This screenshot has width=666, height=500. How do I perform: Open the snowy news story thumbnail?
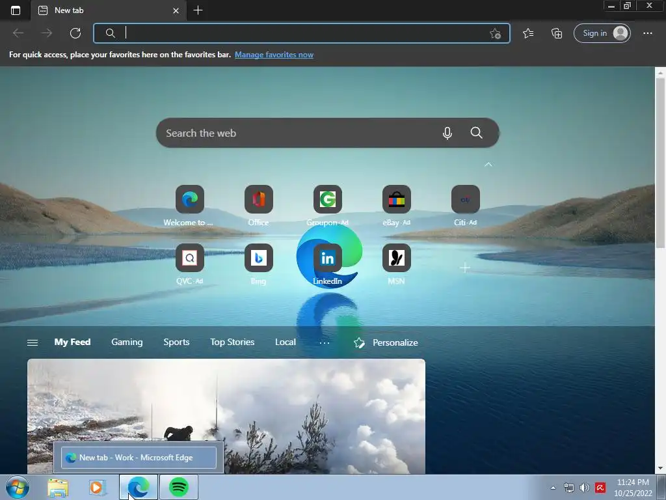click(226, 416)
